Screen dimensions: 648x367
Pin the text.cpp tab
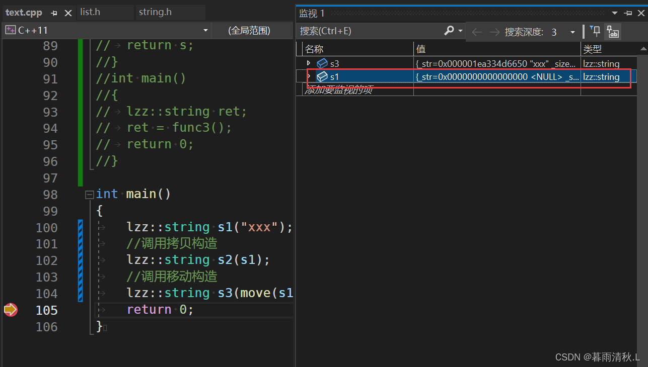[54, 13]
